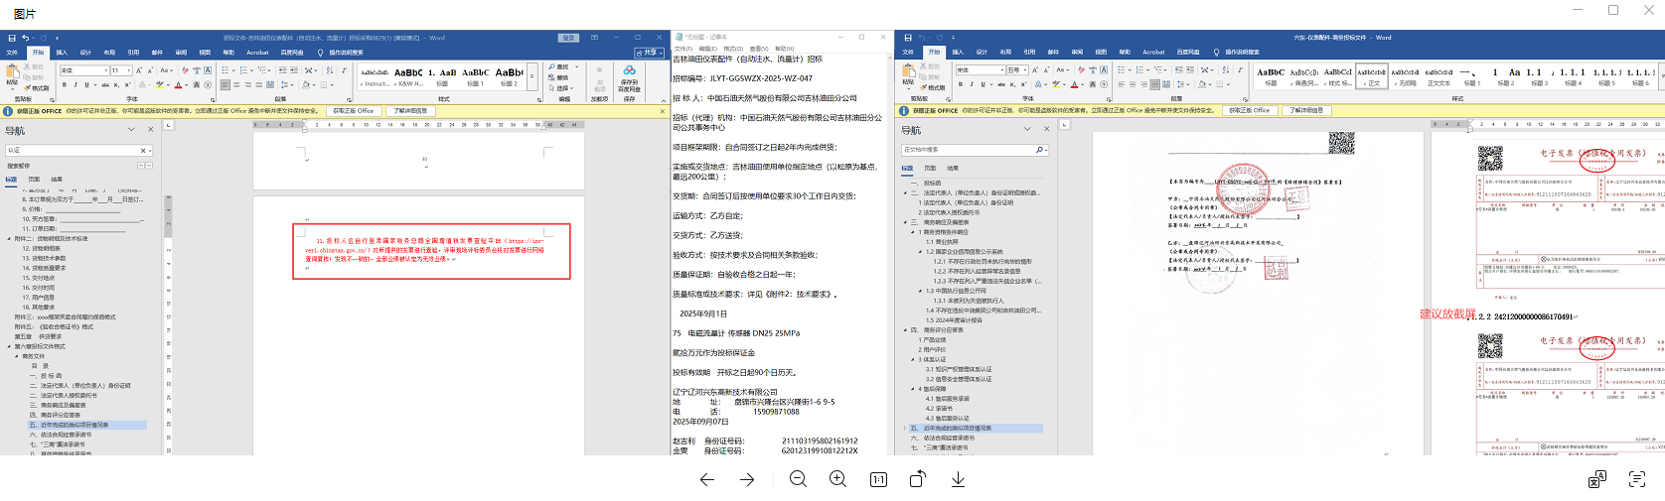Click Save to Baidu Netdisk in the left Word ribbon
1665x501 pixels.
click(x=629, y=80)
